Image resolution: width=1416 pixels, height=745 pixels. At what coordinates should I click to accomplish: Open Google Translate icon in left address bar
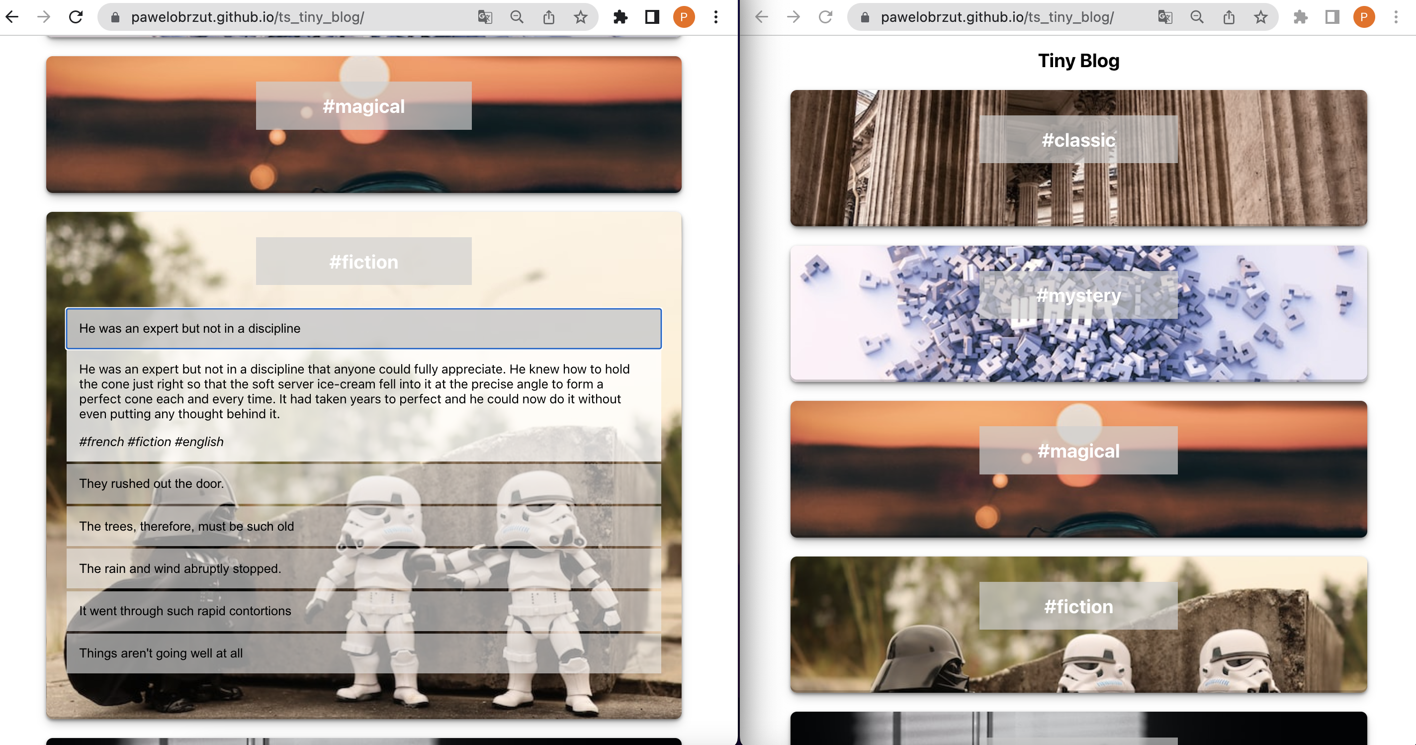pos(484,17)
